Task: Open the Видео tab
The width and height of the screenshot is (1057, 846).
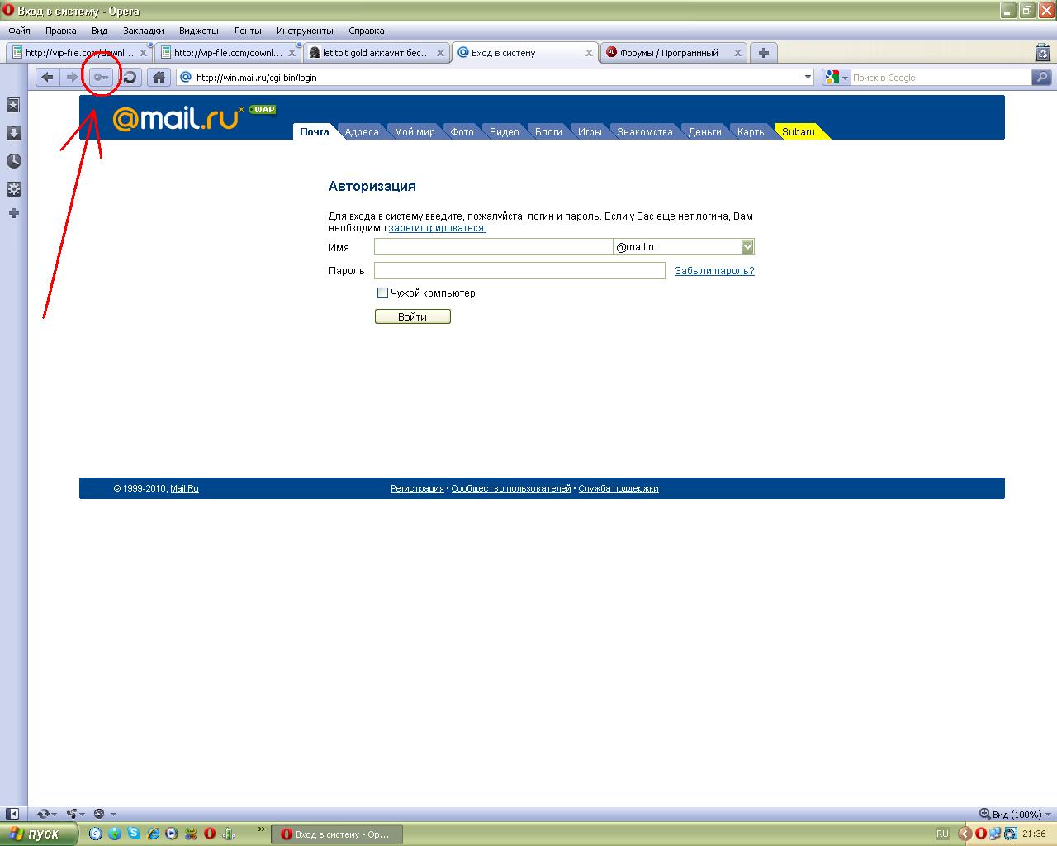Action: coord(505,131)
